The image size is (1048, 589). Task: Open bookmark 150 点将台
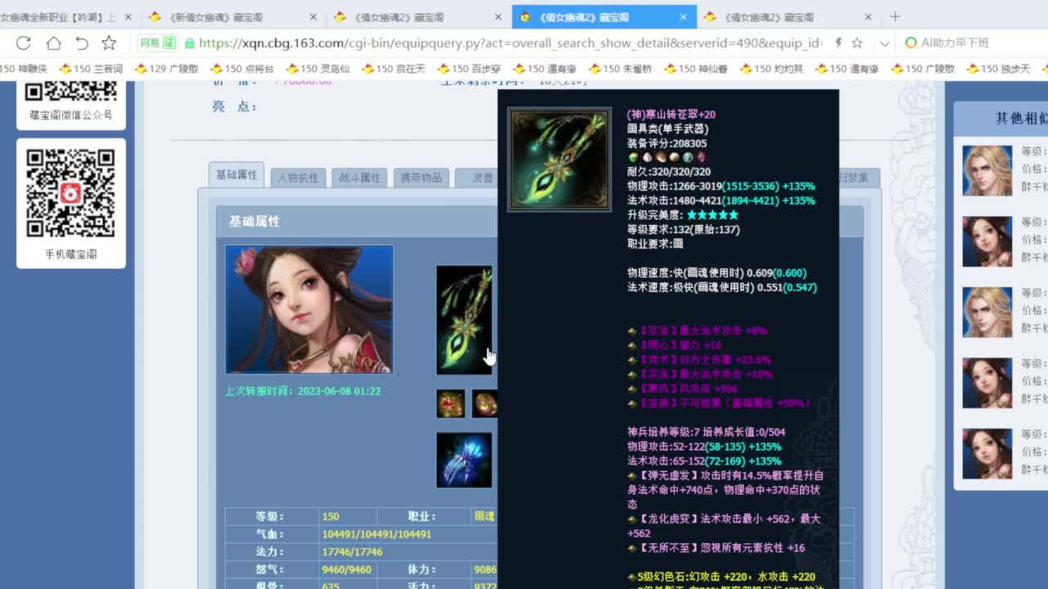[242, 69]
